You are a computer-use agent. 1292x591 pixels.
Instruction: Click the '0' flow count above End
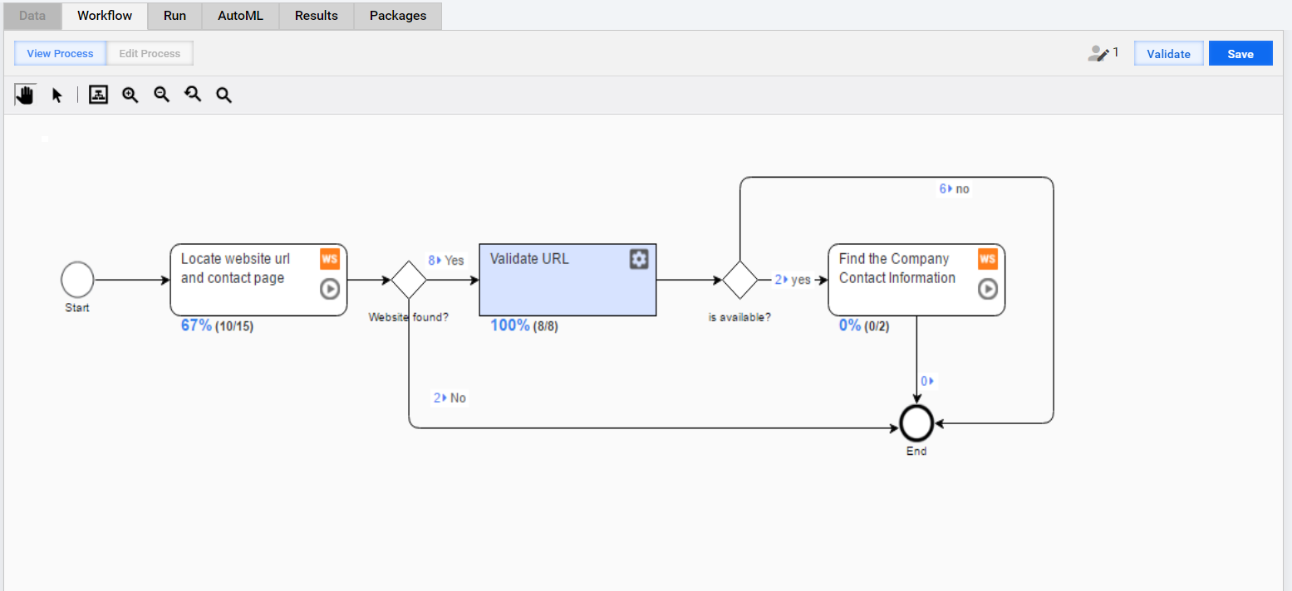927,381
